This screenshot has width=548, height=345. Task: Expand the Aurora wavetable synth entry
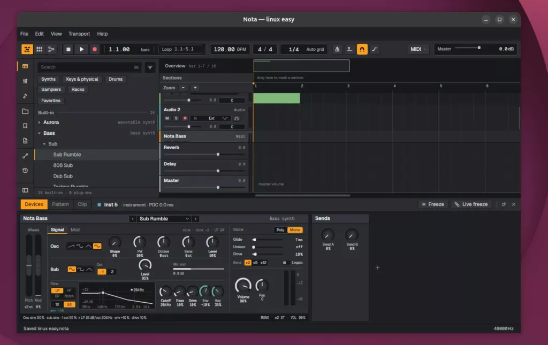[39, 122]
